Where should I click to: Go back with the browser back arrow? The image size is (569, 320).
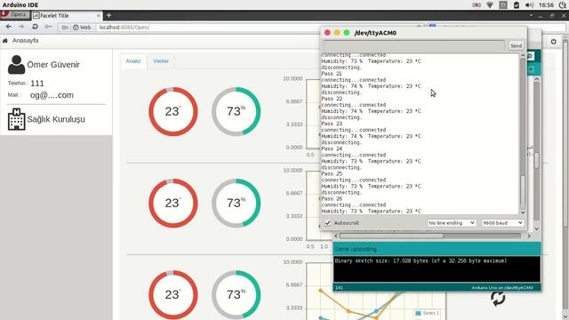point(9,27)
